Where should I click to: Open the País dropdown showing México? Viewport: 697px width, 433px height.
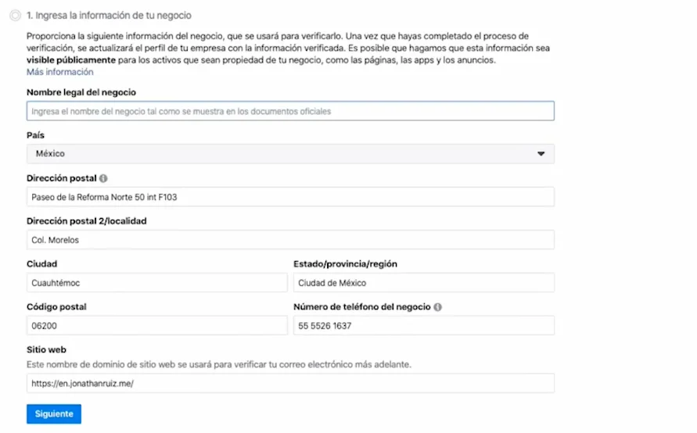click(290, 154)
